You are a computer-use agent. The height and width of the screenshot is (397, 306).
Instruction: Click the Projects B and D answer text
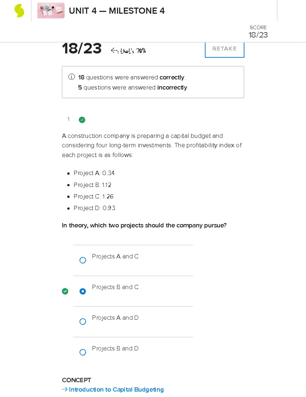pyautogui.click(x=115, y=348)
